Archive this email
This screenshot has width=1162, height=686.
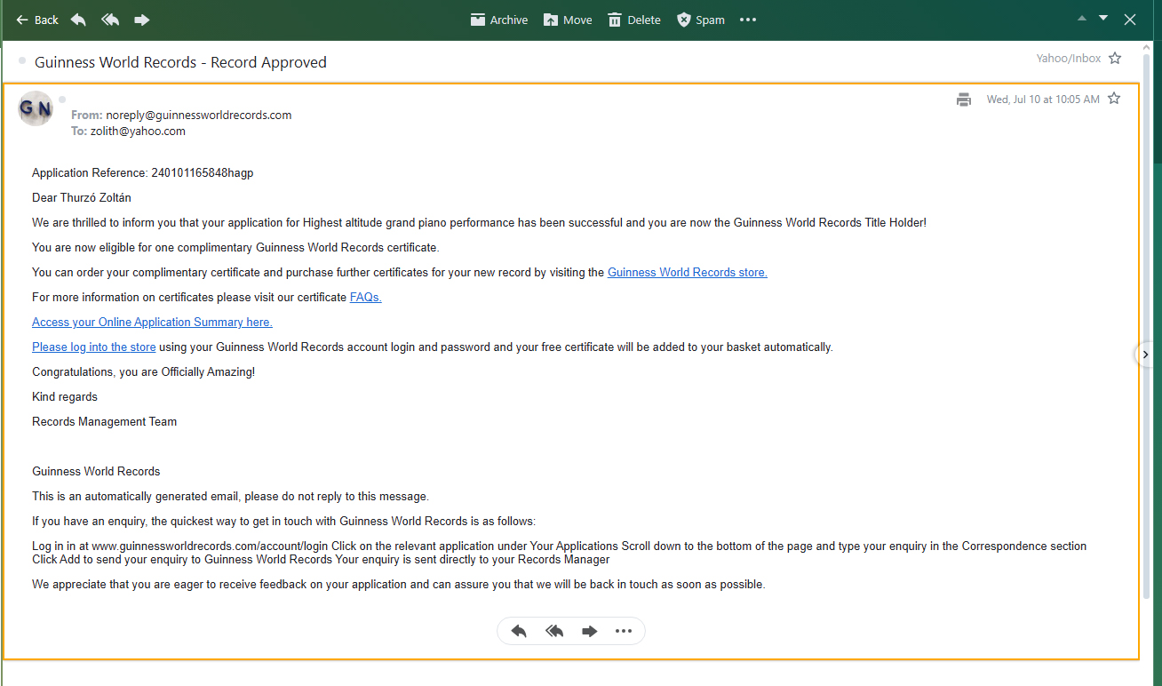498,20
